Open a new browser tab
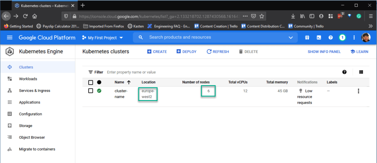Viewport: 377px width, 163px height. click(x=83, y=5)
